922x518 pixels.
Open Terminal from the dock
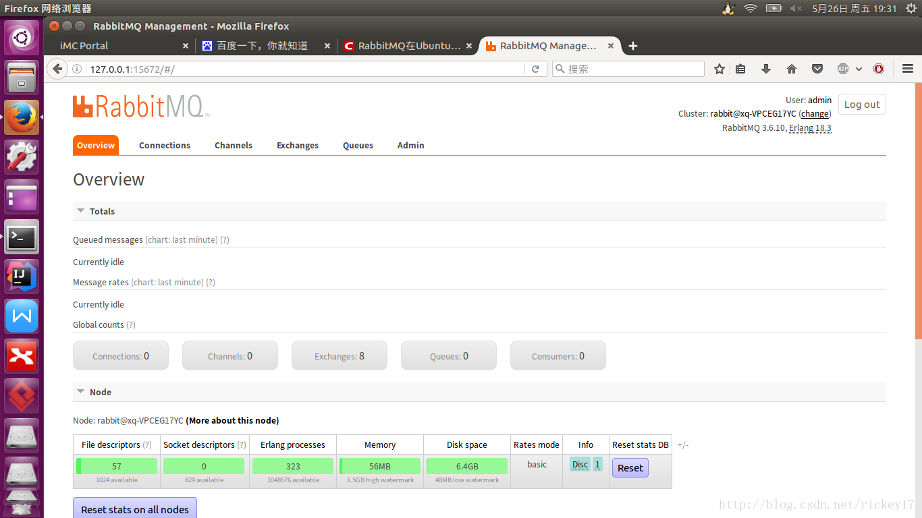[x=22, y=237]
